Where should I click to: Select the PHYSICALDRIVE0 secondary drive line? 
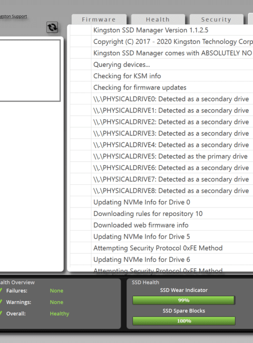(x=161, y=99)
